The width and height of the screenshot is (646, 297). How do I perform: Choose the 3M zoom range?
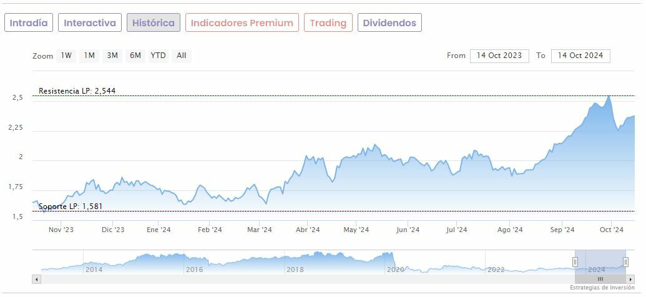pyautogui.click(x=112, y=56)
